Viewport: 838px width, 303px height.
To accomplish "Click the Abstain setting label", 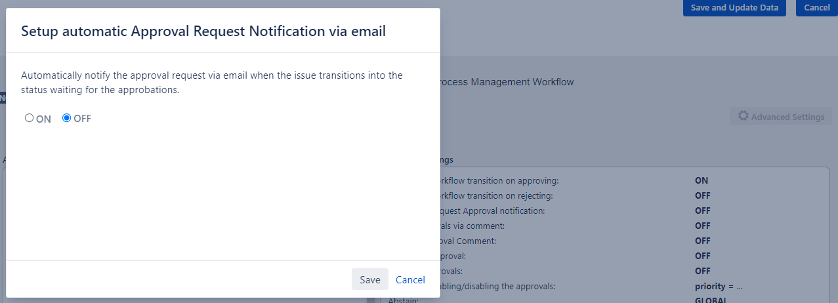I will coord(404,300).
